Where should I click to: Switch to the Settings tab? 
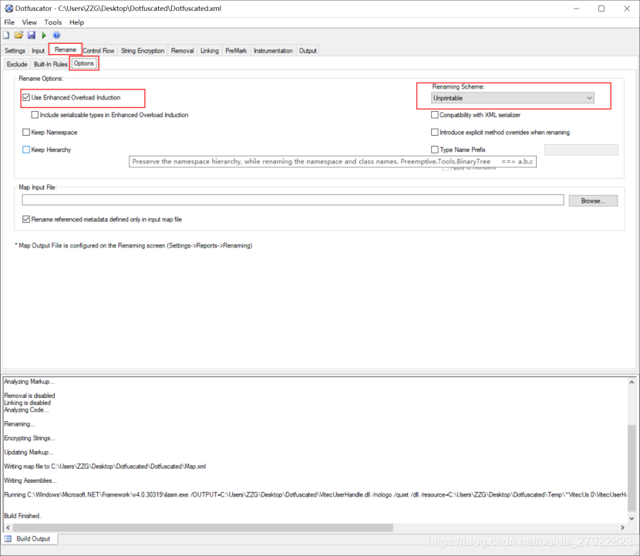pyautogui.click(x=15, y=51)
